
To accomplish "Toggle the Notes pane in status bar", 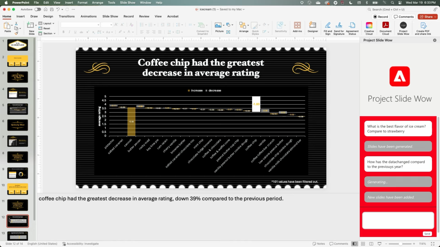I will coord(319,244).
